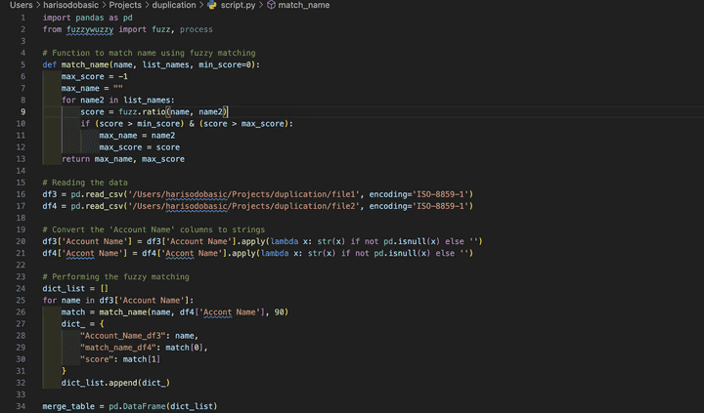Click the "Account_Name_df3" key string

click(x=122, y=336)
